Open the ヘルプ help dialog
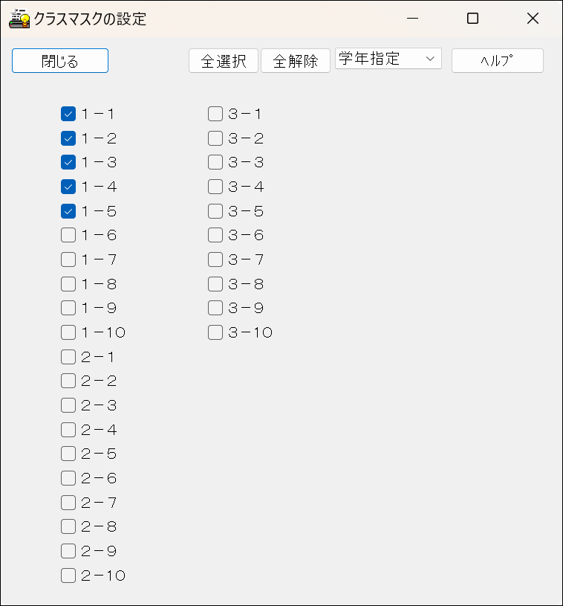Viewport: 563px width, 606px height. click(497, 60)
